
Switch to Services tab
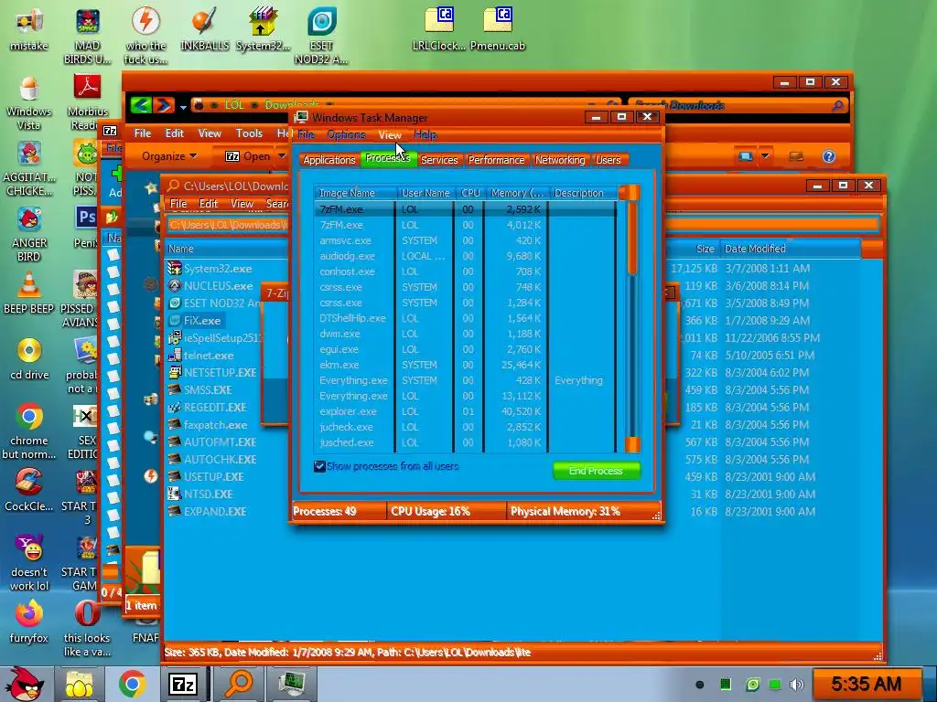click(439, 160)
